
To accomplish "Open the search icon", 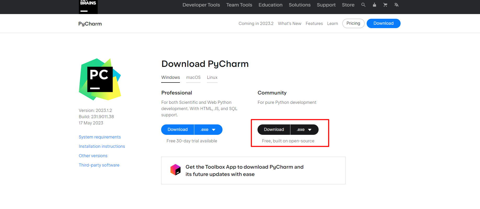I will (x=363, y=5).
